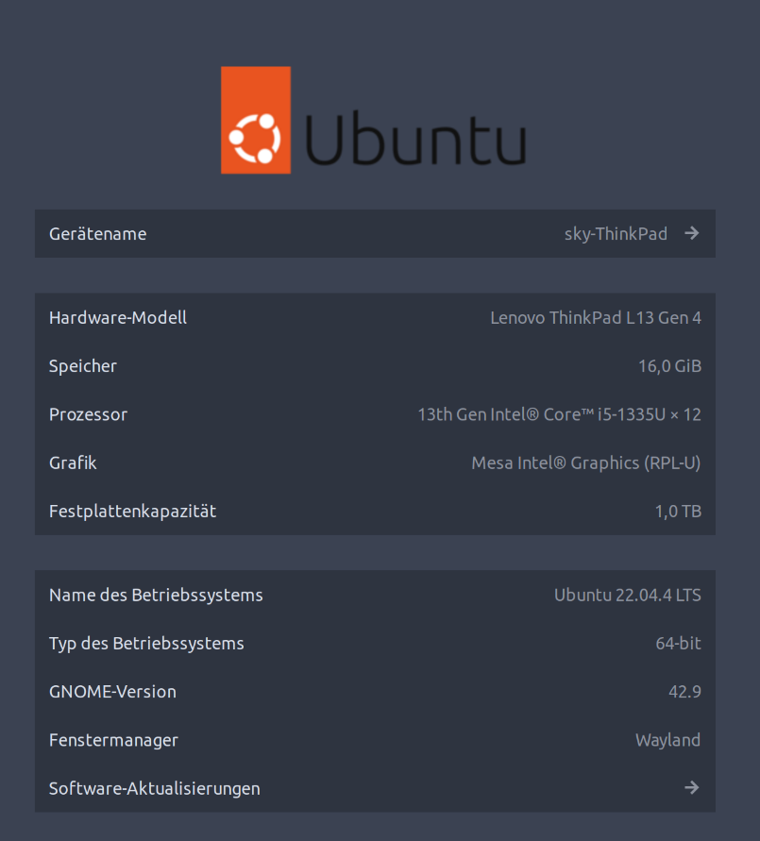Click the Hardware-Modell label

[118, 317]
